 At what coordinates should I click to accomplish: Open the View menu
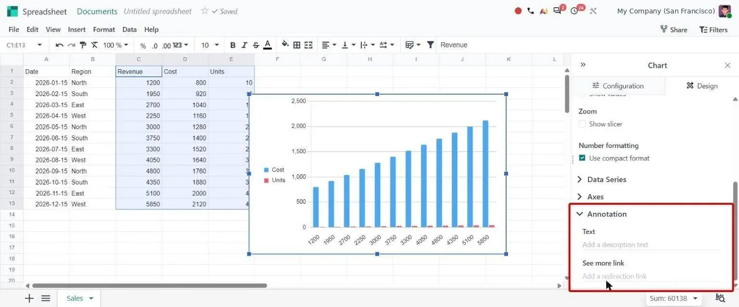coord(53,29)
